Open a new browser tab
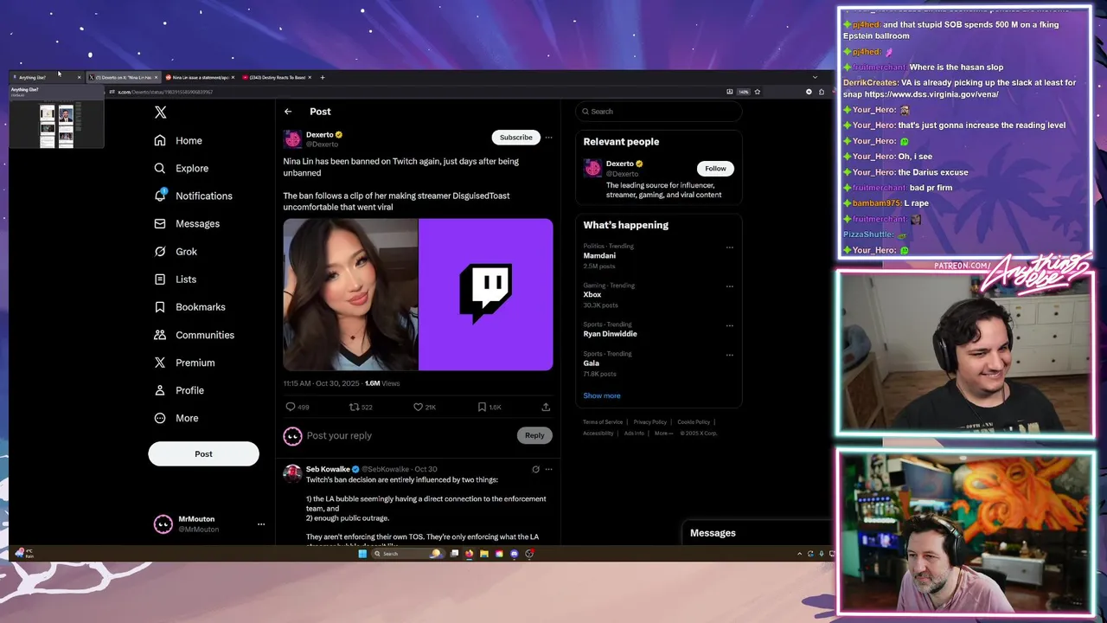 pos(323,77)
